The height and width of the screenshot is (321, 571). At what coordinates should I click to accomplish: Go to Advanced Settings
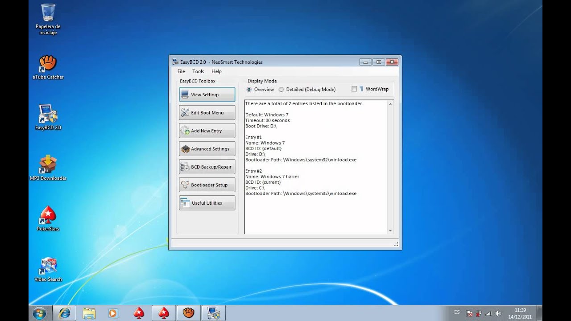coord(207,149)
